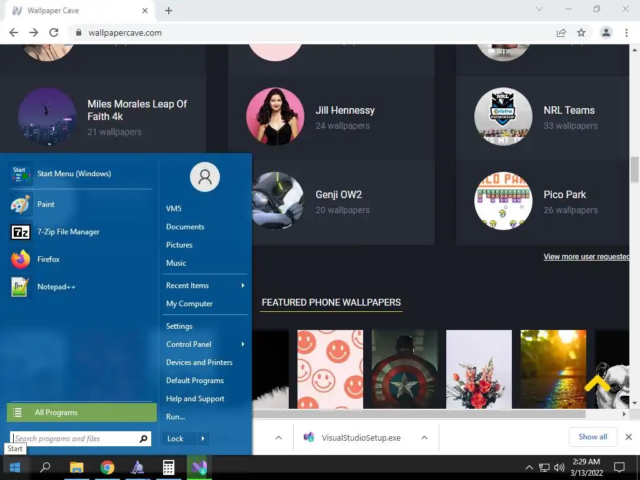640x480 pixels.
Task: Switch to Chrome on the taskbar
Action: 107,467
